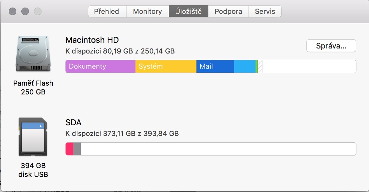Image resolution: width=369 pixels, height=192 pixels.
Task: Minimize the window with the middle gray button
Action: [x=25, y=12]
